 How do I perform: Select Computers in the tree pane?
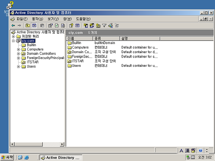pos(35,49)
